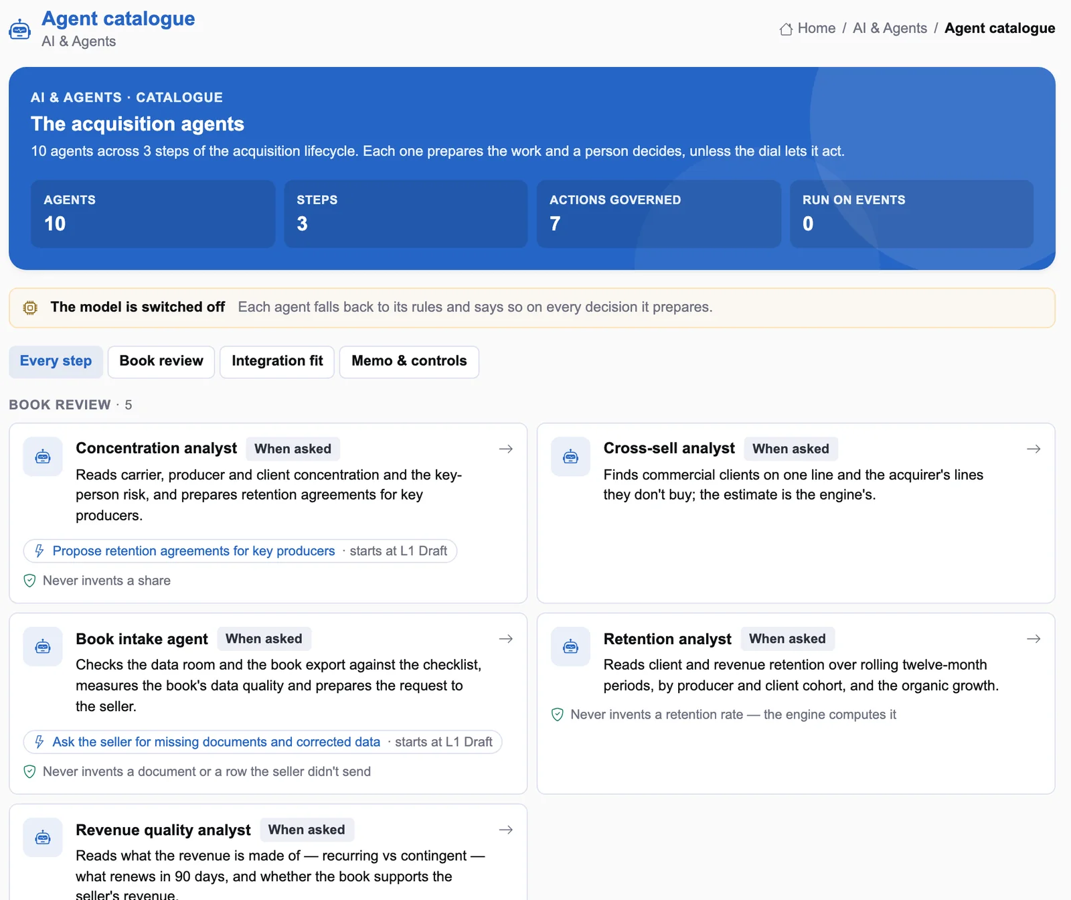Image resolution: width=1071 pixels, height=900 pixels.
Task: Click the Revenue quality analyst robot icon
Action: [43, 838]
